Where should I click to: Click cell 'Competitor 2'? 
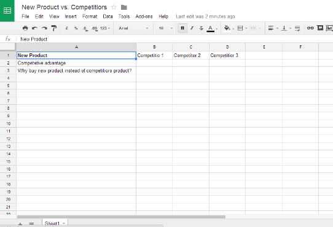pos(190,55)
